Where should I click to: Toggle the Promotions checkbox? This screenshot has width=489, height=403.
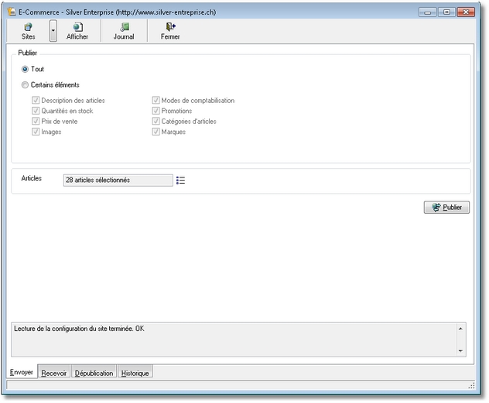(x=156, y=112)
